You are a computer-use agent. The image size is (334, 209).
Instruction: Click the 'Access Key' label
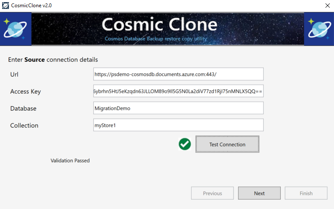[26, 92]
